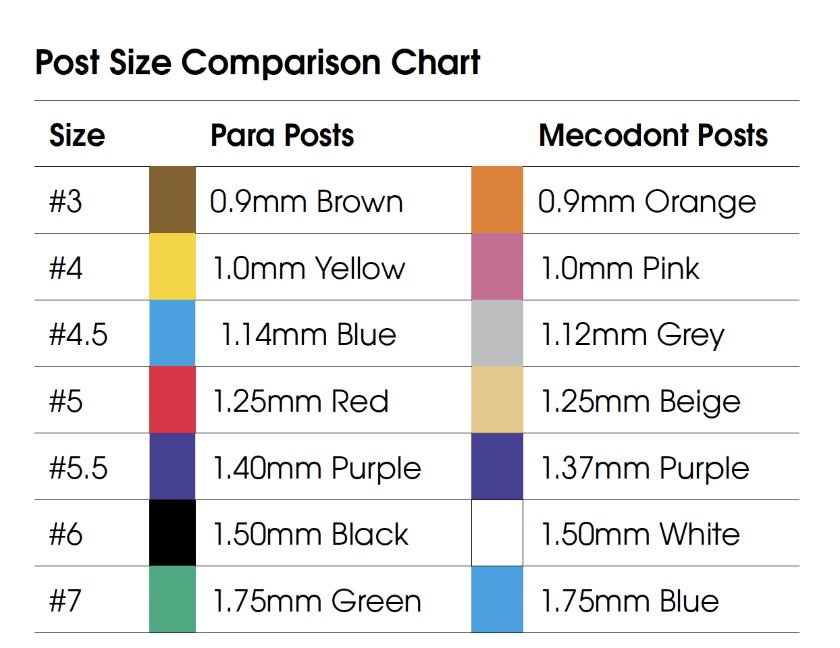
Task: Click the 1.40mm Purple Para Posts text
Action: 317,468
